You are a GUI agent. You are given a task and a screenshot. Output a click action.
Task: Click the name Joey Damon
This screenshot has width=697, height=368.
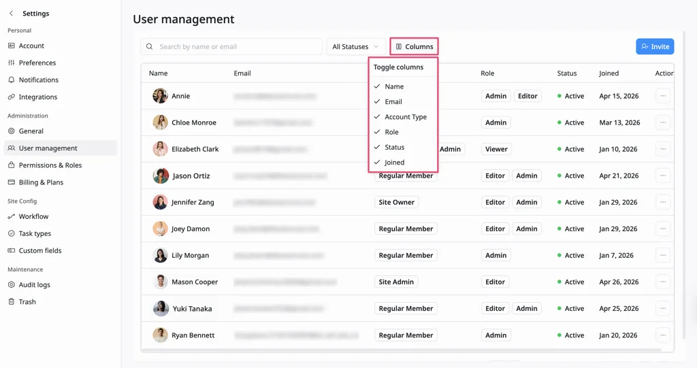(x=191, y=229)
